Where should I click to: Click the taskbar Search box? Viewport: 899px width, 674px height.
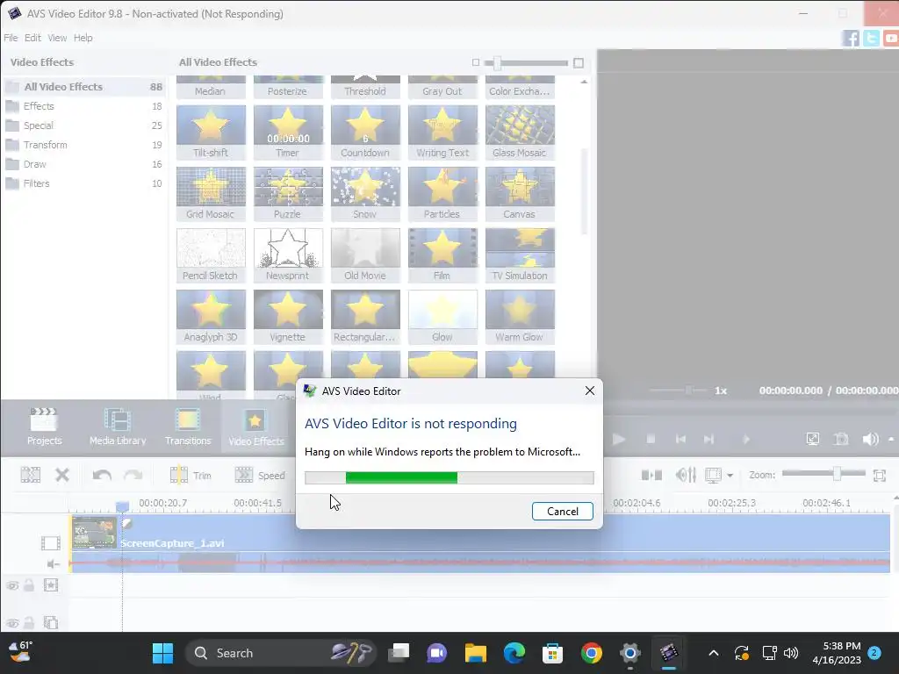coord(280,653)
